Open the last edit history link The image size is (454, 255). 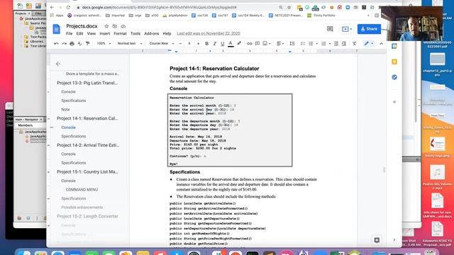coord(209,33)
